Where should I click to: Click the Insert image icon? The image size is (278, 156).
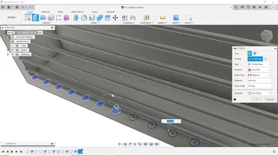[176, 18]
